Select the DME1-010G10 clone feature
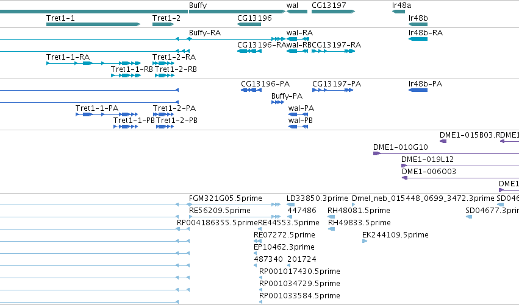519x305 pixels. coord(446,153)
